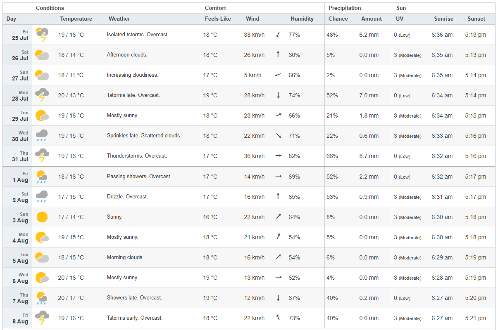Click the Precipitation group header

click(x=345, y=8)
